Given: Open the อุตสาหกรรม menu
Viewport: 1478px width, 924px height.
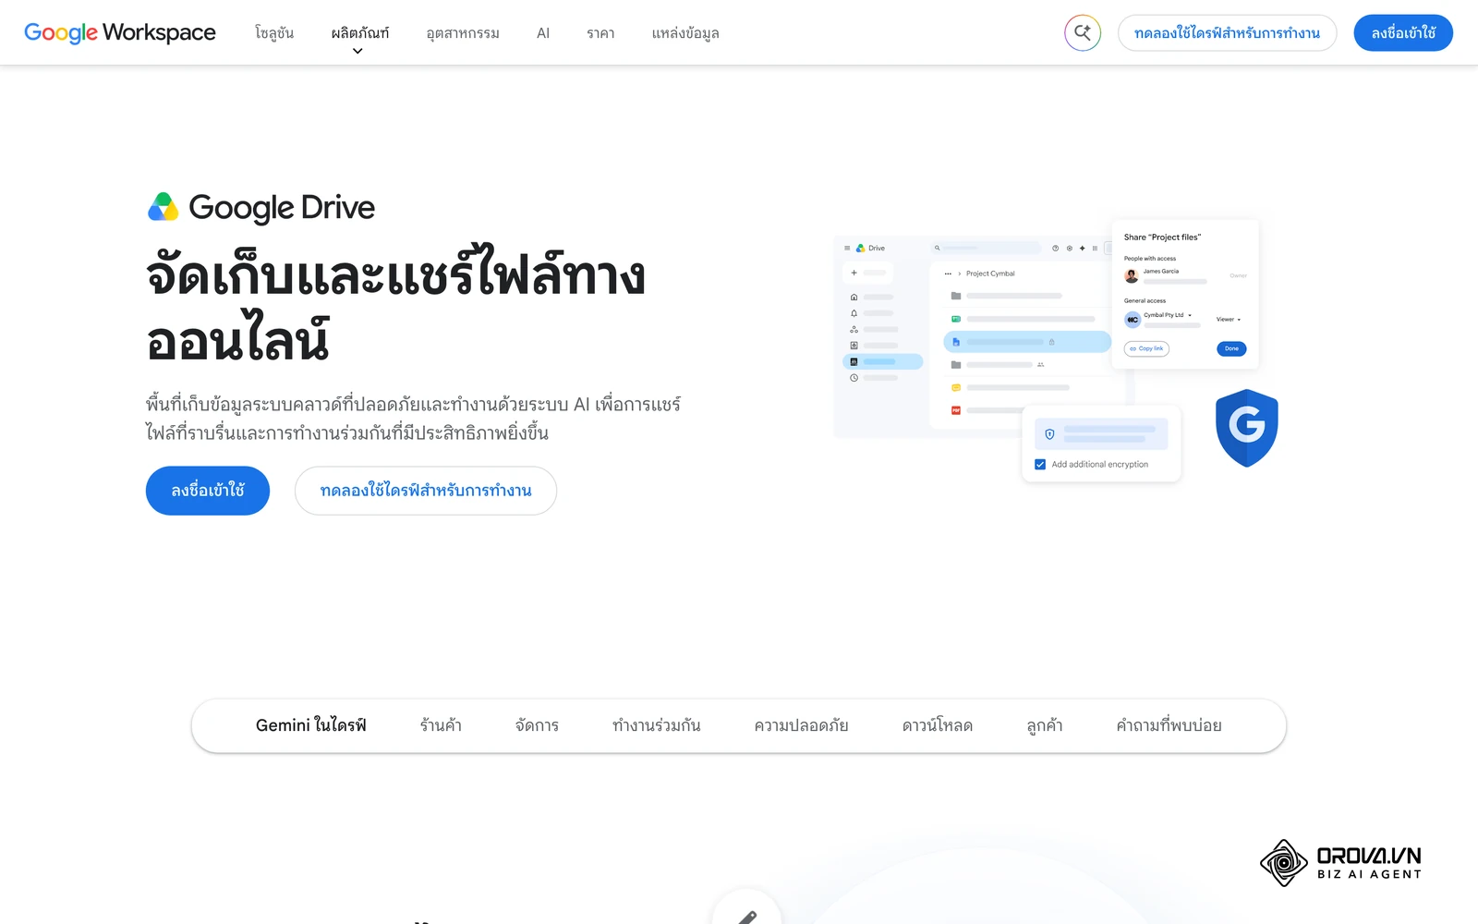Looking at the screenshot, I should click(x=463, y=33).
